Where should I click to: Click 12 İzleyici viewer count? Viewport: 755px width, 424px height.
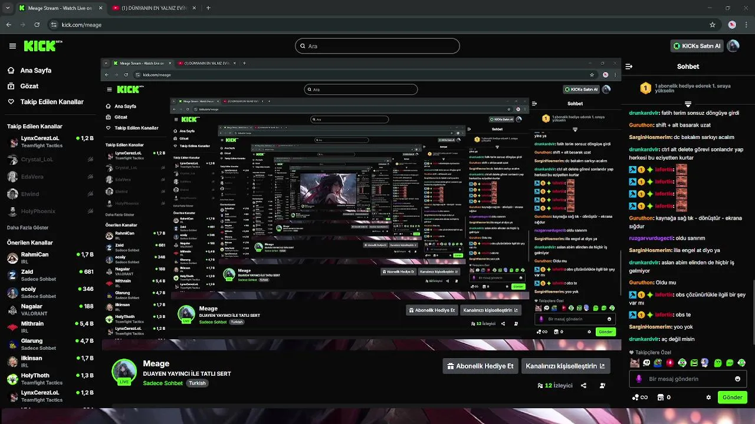(x=555, y=386)
